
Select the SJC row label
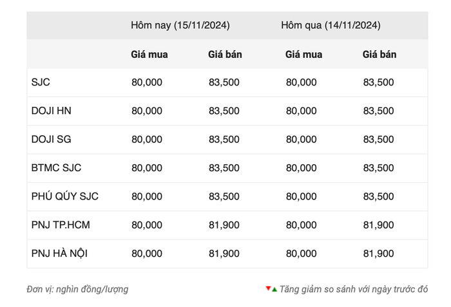click(x=41, y=82)
